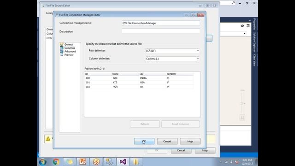
Task: Click the Connection manager name field
Action: 161,23
